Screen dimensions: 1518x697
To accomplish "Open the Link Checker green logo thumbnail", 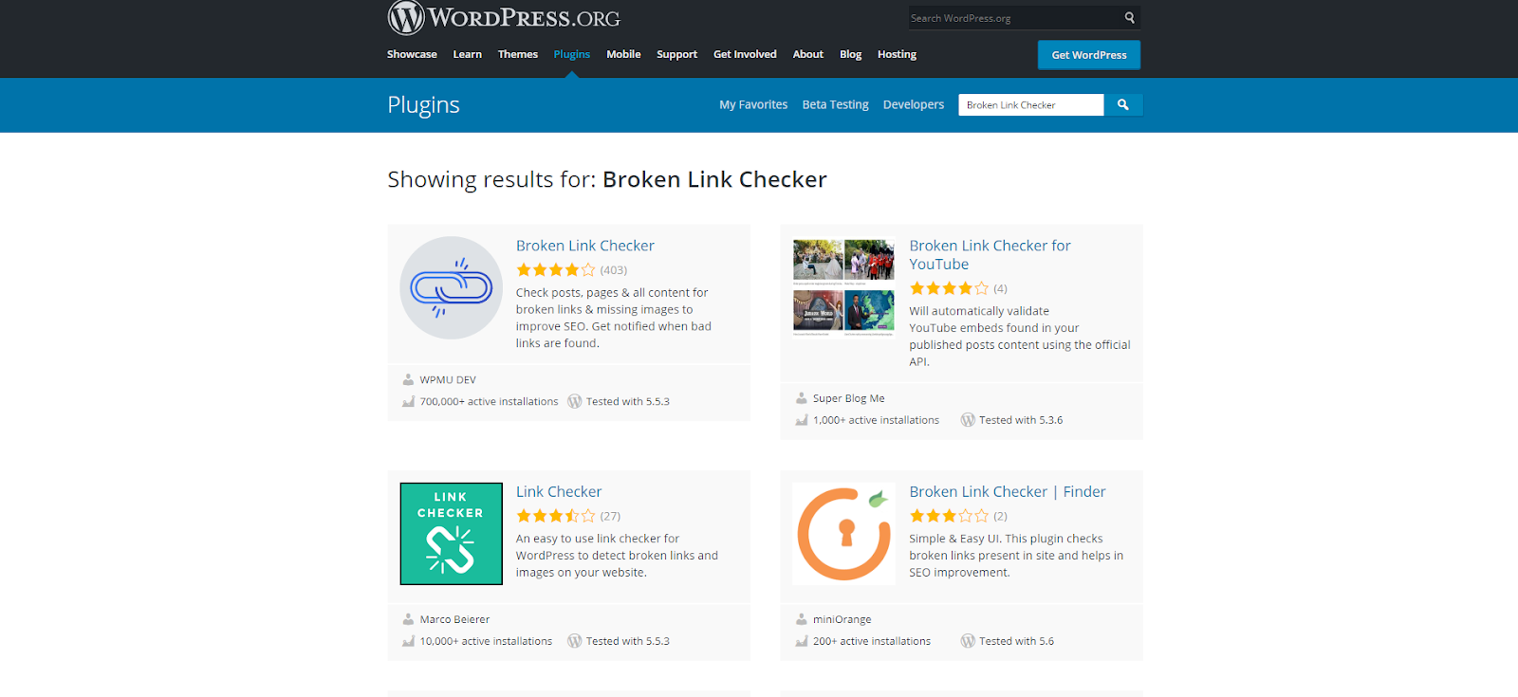I will click(452, 534).
